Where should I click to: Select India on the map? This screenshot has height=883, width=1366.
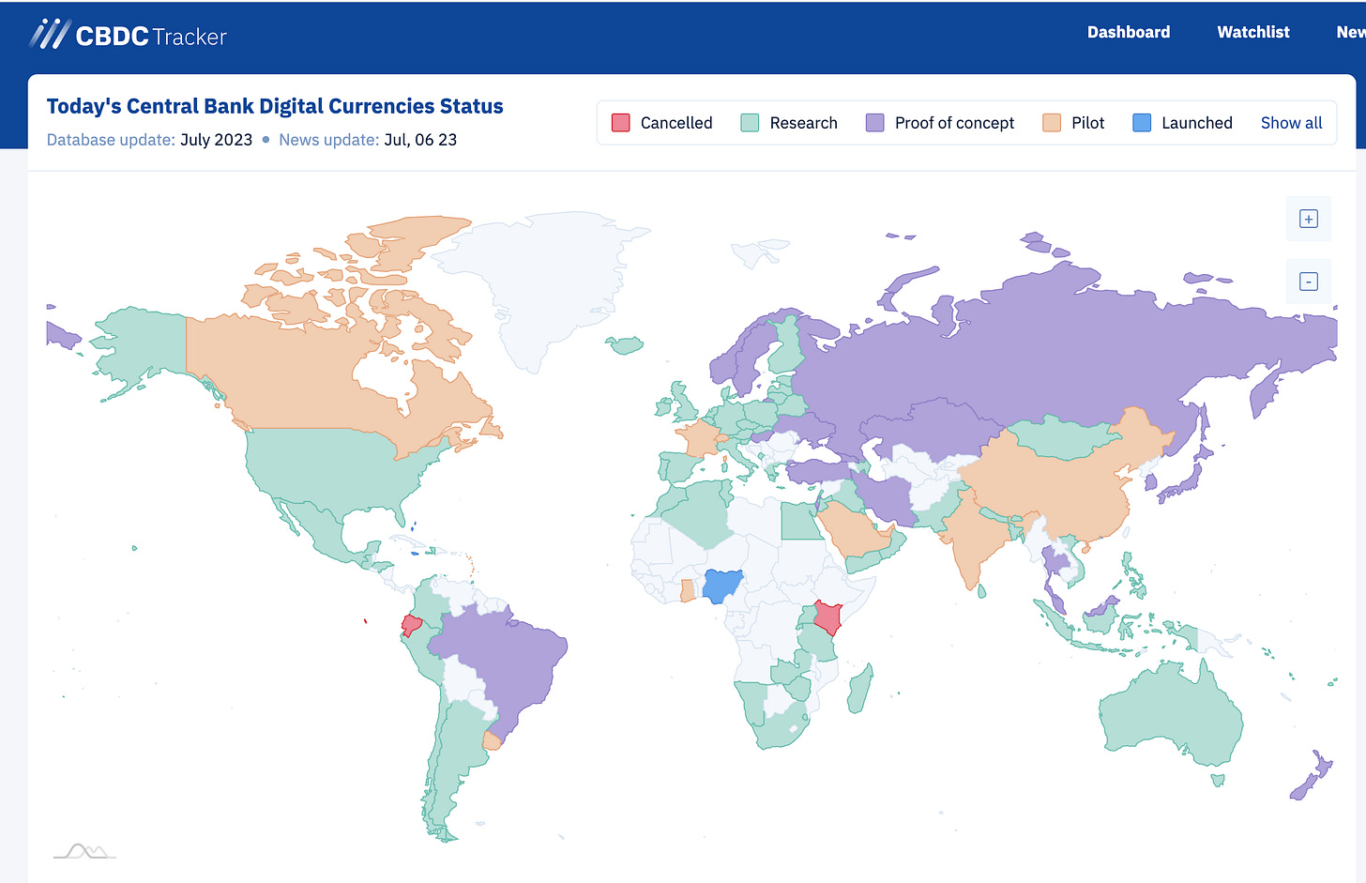click(x=971, y=544)
